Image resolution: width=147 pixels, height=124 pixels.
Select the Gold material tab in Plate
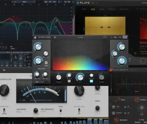pos(93,9)
